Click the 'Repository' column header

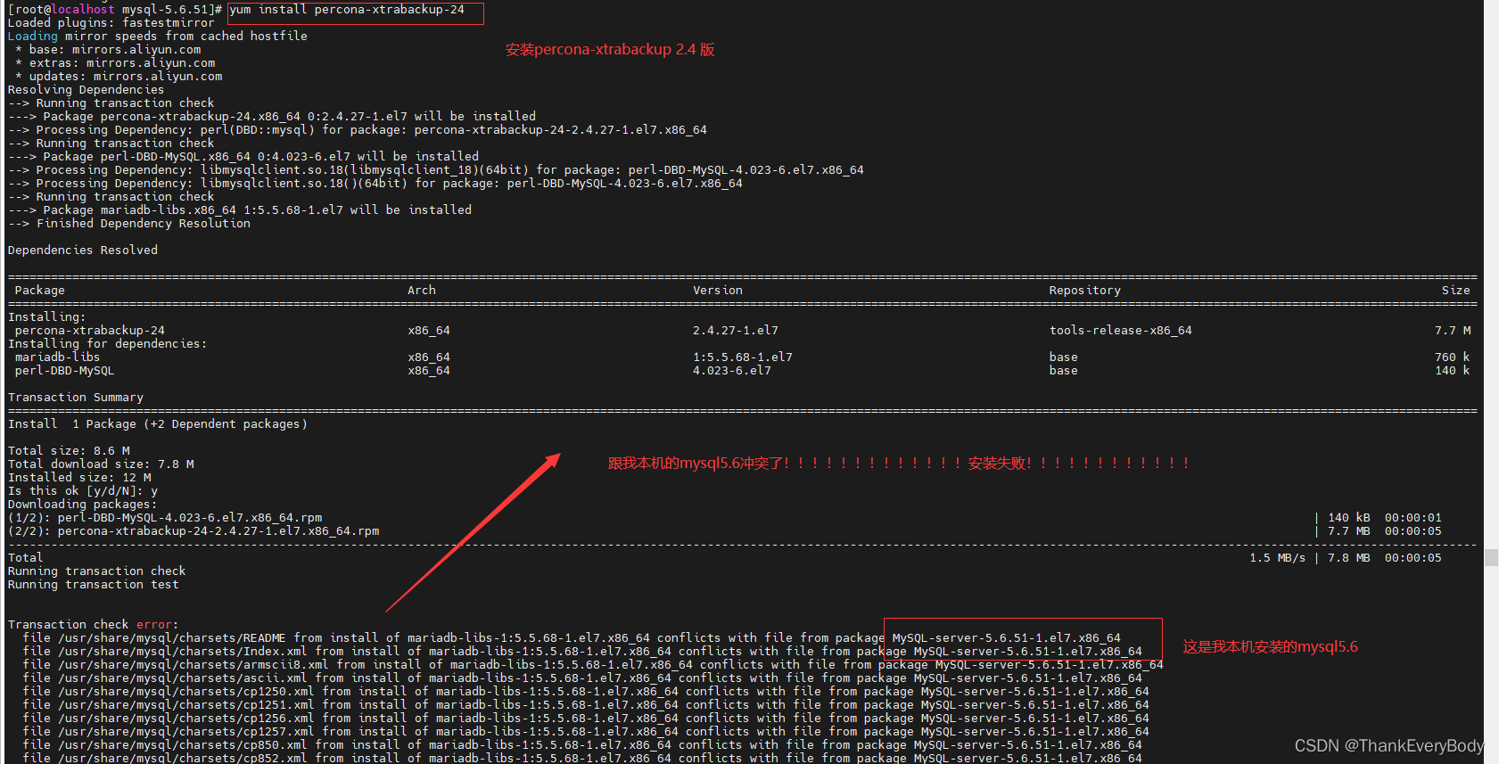(x=1085, y=291)
